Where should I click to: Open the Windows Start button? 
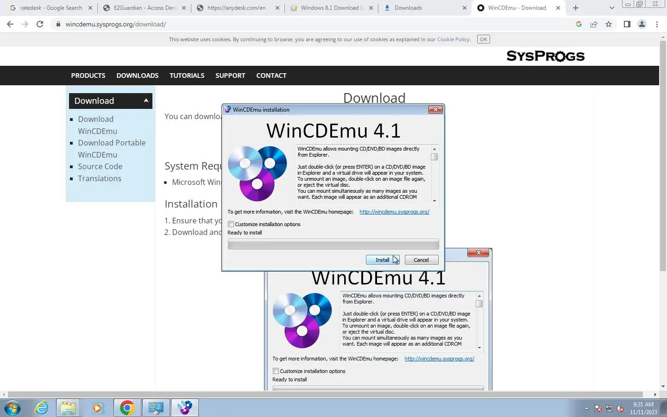coord(13,408)
